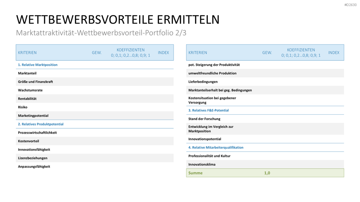Select the 'Prozesswirtschaftlichkeit' row
The width and height of the screenshot is (360, 202).
(95, 133)
